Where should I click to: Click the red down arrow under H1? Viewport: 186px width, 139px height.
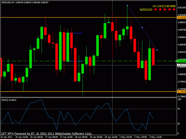155,9
